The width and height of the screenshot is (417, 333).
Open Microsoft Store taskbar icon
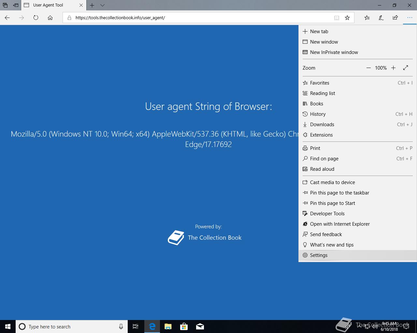click(x=184, y=326)
